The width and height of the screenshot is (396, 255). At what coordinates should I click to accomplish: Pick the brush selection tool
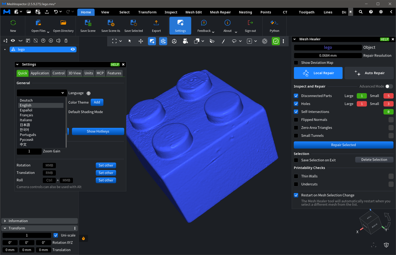click(x=223, y=41)
